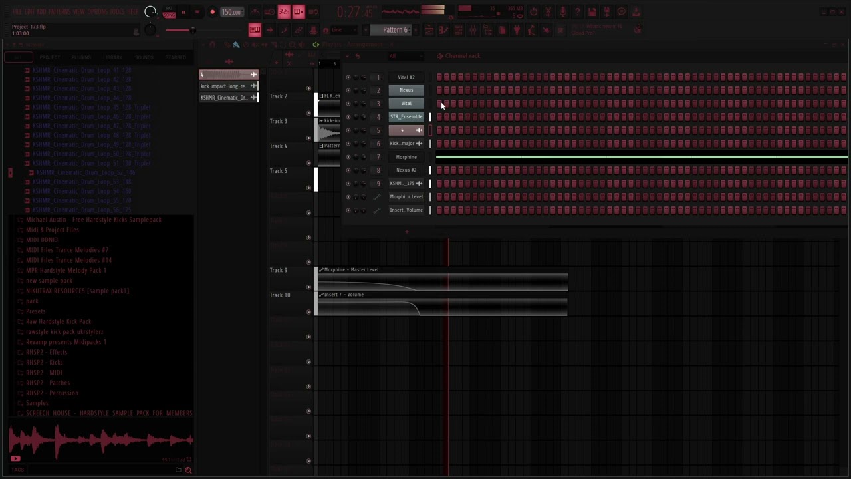Open the piano roll view icon
Image resolution: width=851 pixels, height=479 pixels.
(x=443, y=30)
